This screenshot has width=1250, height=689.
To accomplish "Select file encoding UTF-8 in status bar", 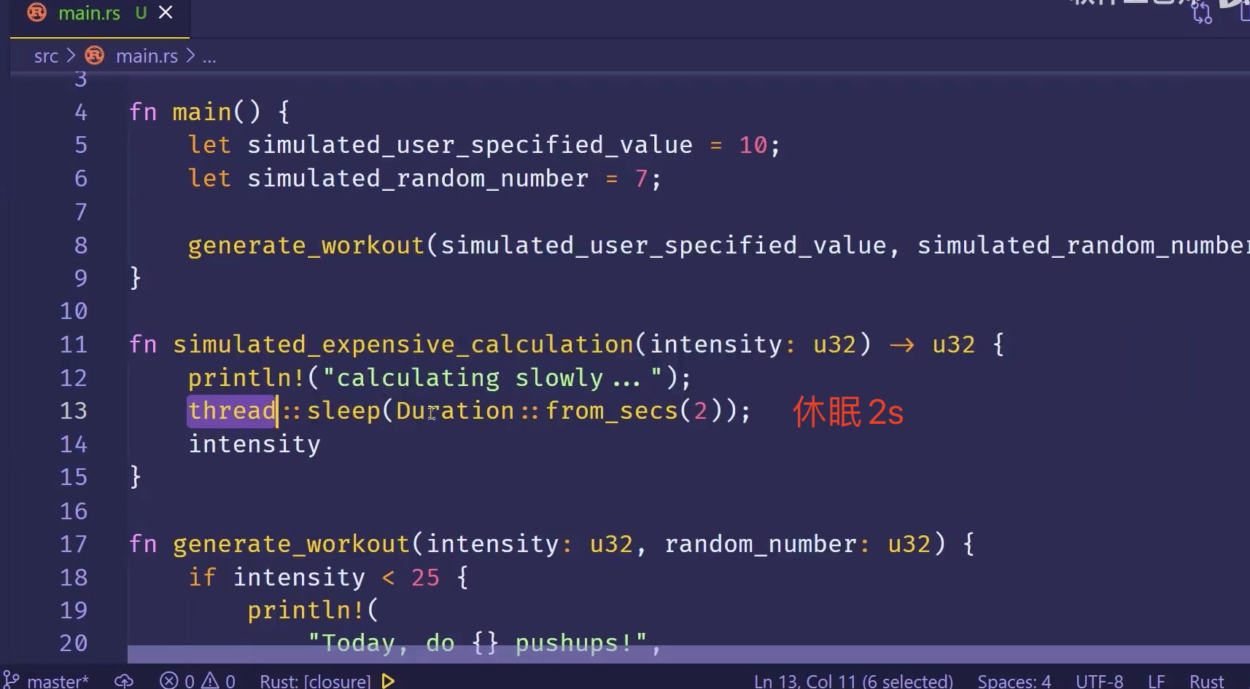I will tap(1099, 681).
